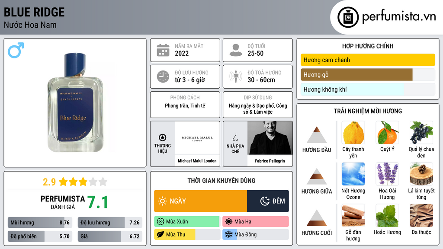This screenshot has width=443, height=249.
Task: Click the Hương gỗ accord bar
Action: click(368, 75)
